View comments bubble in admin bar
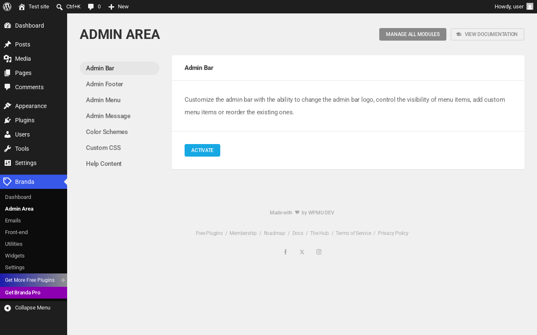Viewport: 537px width, 335px height. pyautogui.click(x=94, y=7)
